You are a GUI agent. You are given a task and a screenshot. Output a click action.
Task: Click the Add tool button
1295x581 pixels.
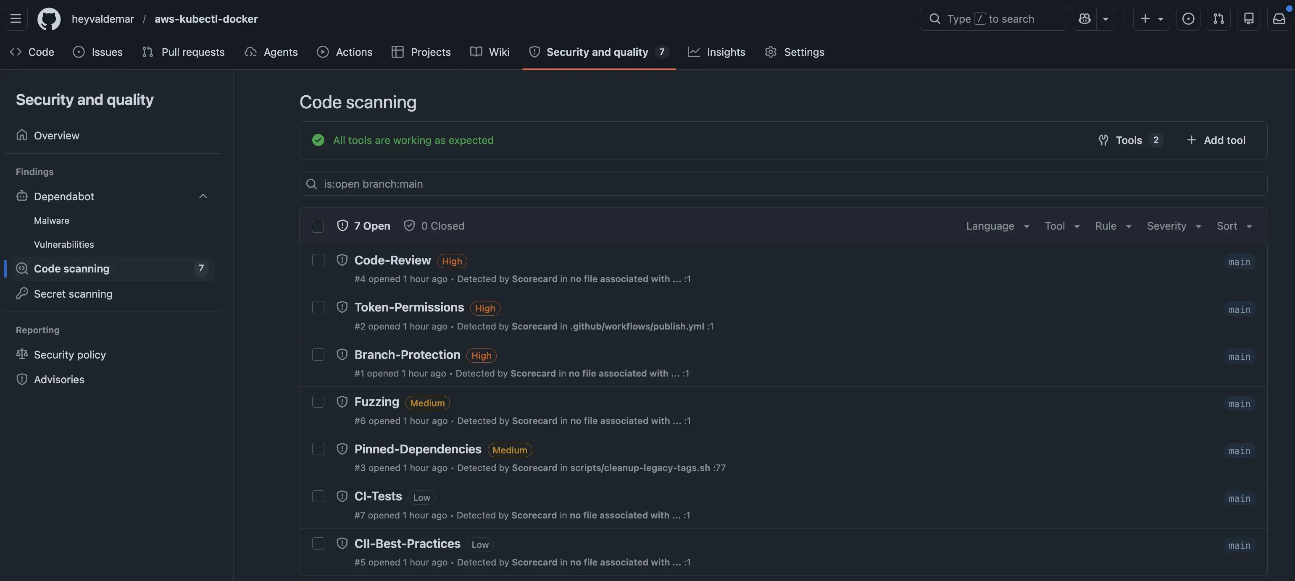click(x=1216, y=140)
